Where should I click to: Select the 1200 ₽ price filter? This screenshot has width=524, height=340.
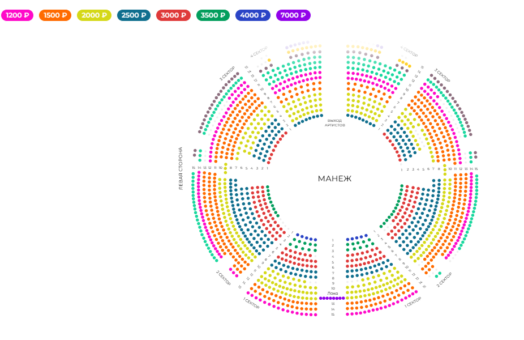tap(17, 16)
